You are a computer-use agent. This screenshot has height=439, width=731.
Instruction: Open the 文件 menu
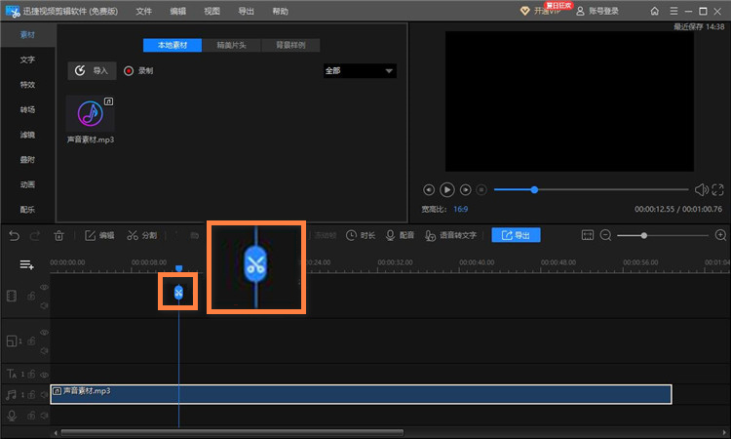click(x=143, y=11)
